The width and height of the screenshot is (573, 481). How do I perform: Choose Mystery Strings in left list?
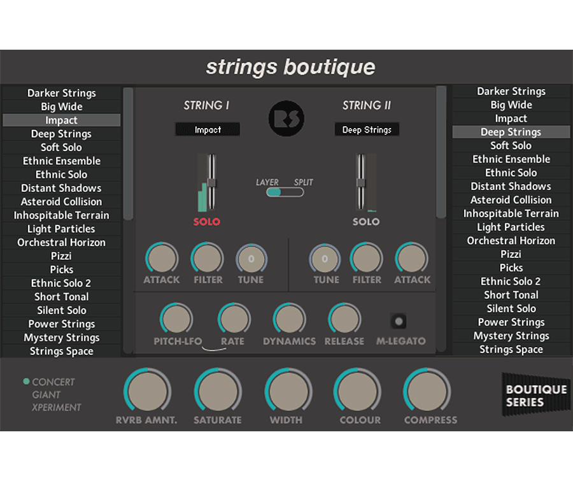[x=61, y=337]
